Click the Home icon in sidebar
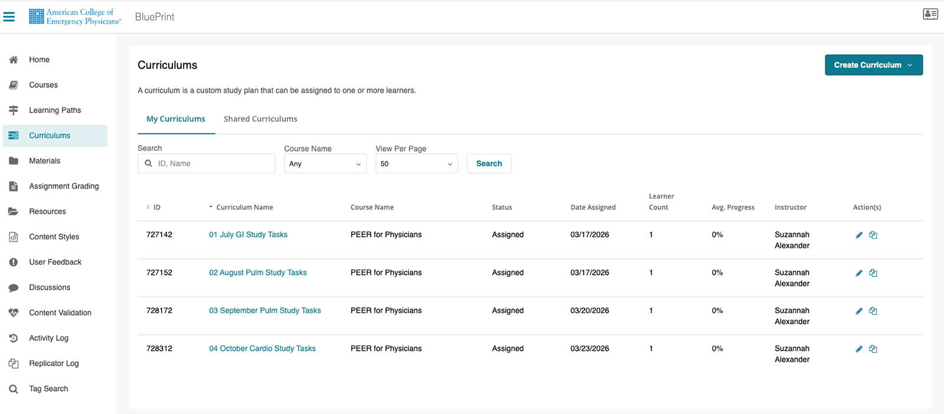Screen dimensions: 944x414 tap(14, 60)
